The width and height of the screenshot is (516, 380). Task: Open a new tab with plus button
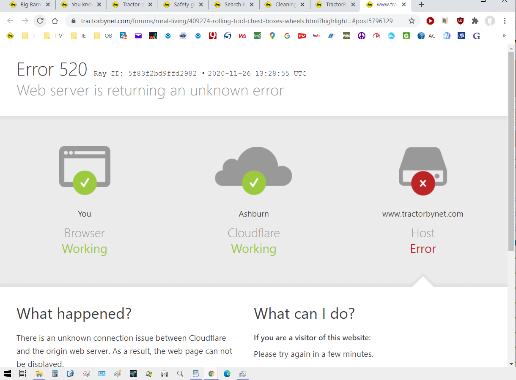[421, 5]
